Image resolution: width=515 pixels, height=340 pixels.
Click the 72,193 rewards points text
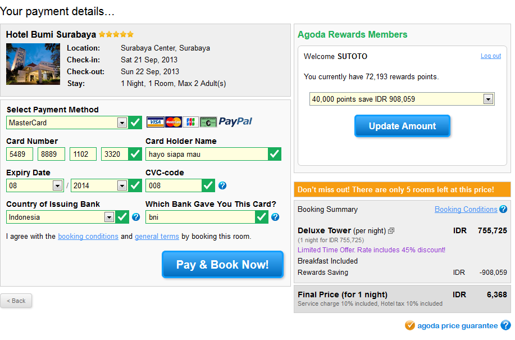(371, 77)
